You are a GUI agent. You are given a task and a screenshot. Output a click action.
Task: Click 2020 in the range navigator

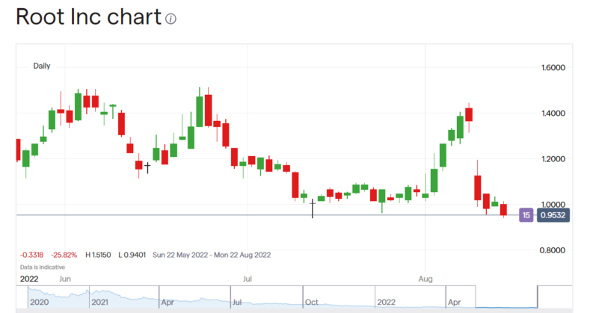(40, 303)
